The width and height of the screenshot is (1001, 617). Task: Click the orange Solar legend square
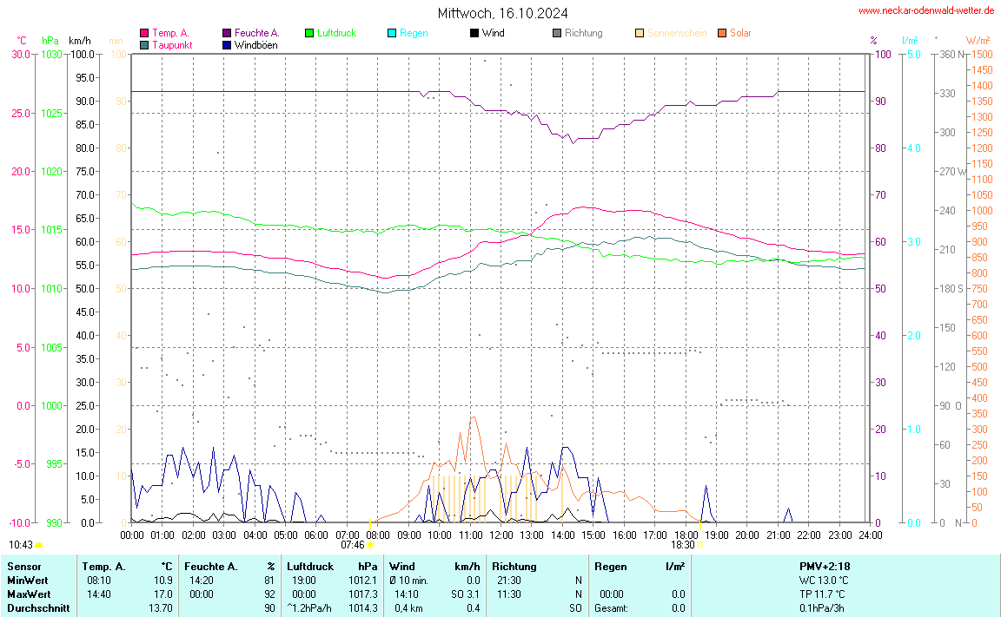tap(722, 33)
